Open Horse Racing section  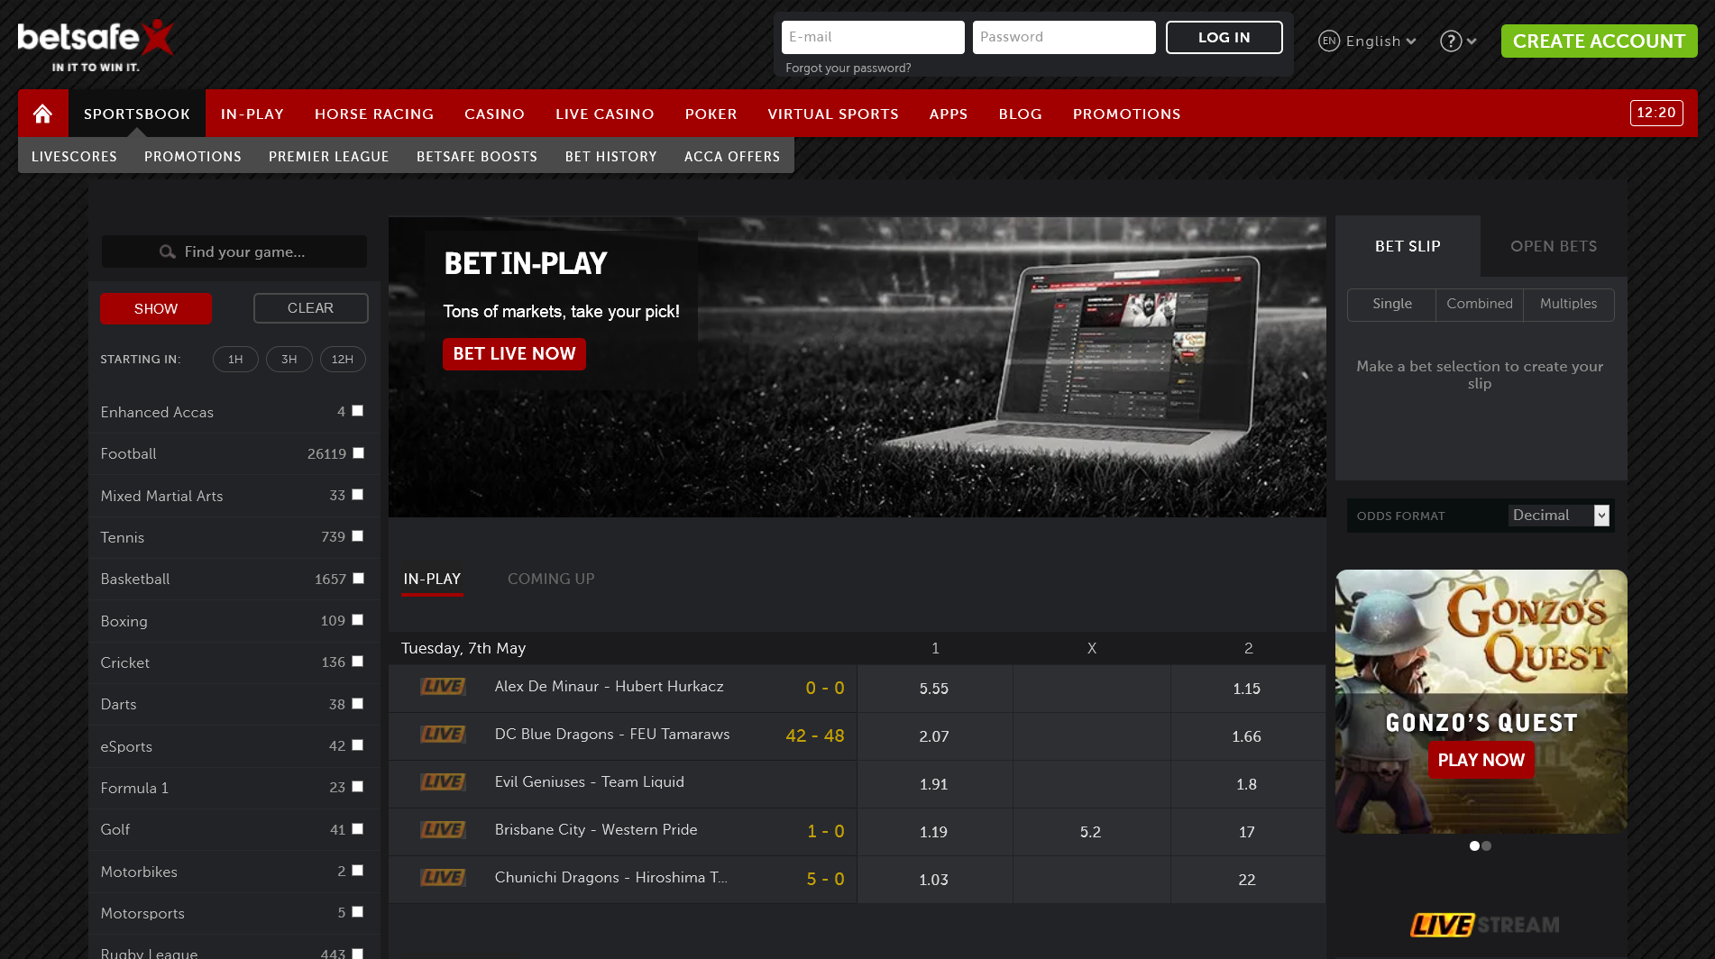374,114
